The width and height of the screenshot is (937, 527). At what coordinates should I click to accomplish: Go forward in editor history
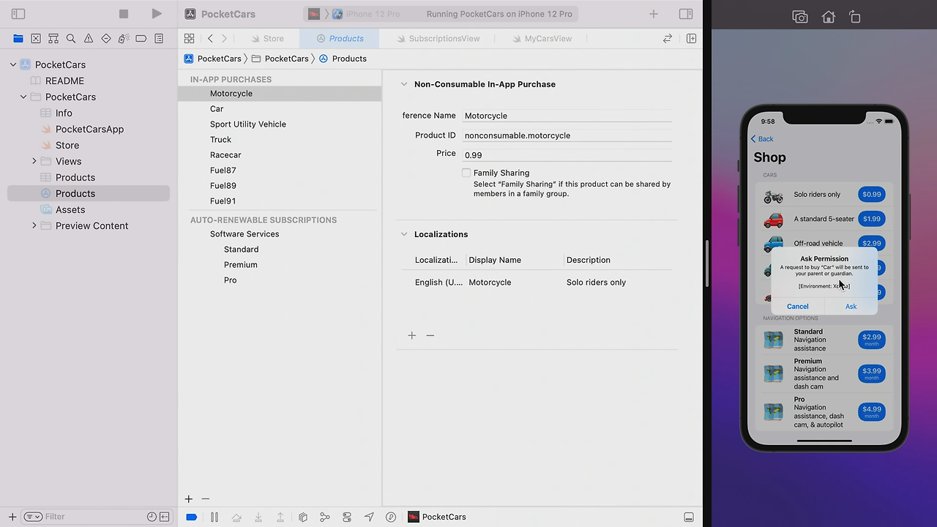[x=224, y=38]
